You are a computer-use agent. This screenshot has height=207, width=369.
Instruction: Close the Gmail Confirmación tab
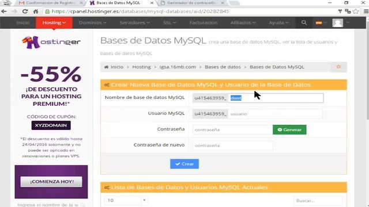click(x=81, y=3)
